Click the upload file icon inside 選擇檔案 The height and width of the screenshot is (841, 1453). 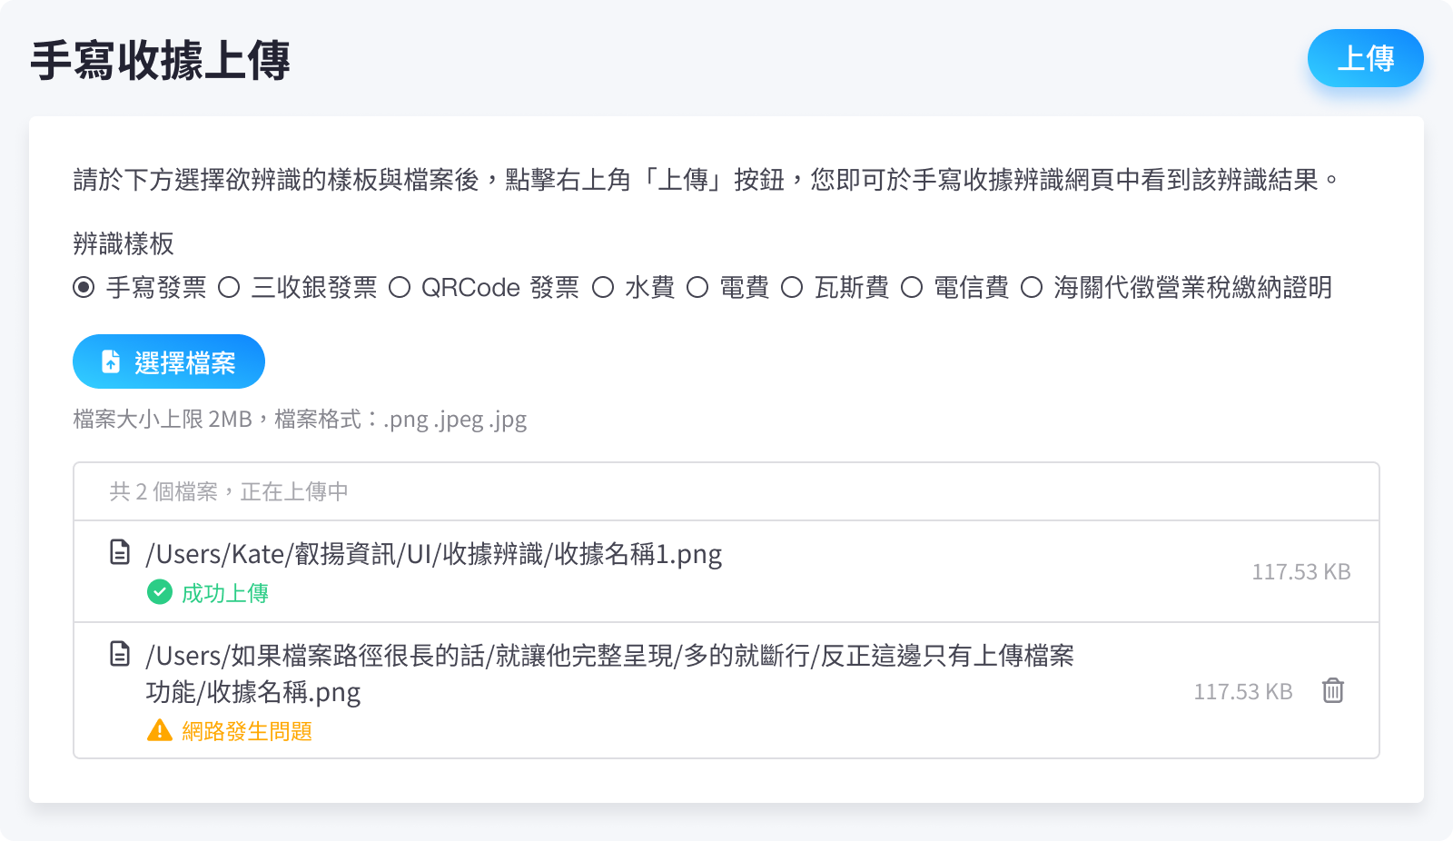tap(111, 361)
